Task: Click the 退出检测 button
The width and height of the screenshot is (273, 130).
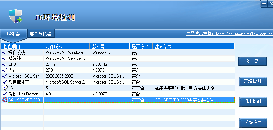Action: [253, 102]
